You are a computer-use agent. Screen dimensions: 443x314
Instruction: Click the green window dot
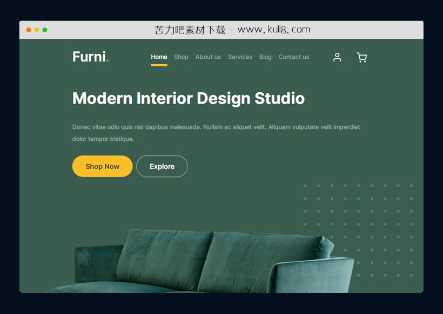point(45,30)
